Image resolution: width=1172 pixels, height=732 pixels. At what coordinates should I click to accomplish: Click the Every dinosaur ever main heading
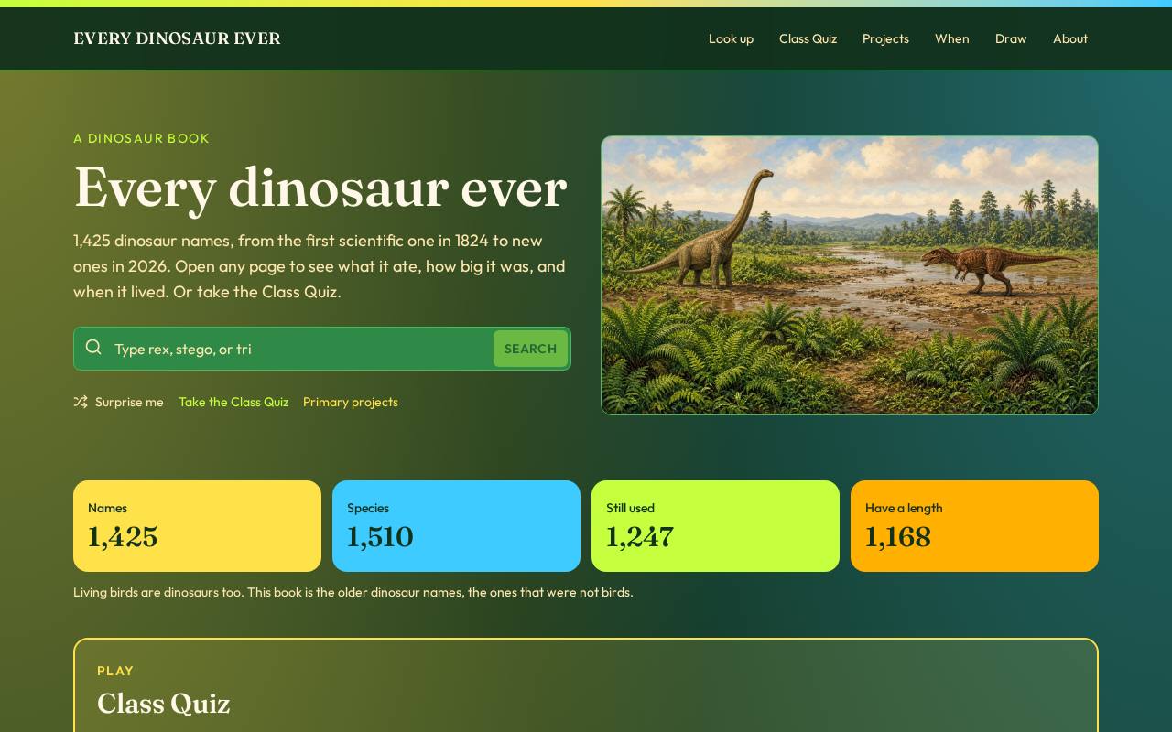click(x=320, y=188)
